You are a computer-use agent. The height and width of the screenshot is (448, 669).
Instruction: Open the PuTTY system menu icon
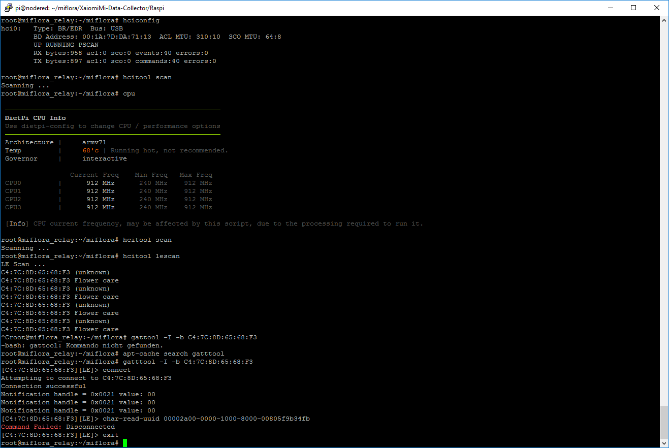point(8,8)
